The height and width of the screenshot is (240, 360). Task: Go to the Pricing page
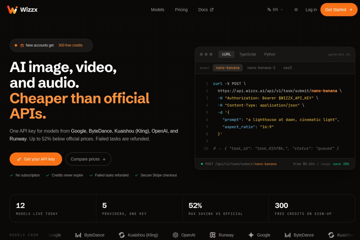(181, 10)
